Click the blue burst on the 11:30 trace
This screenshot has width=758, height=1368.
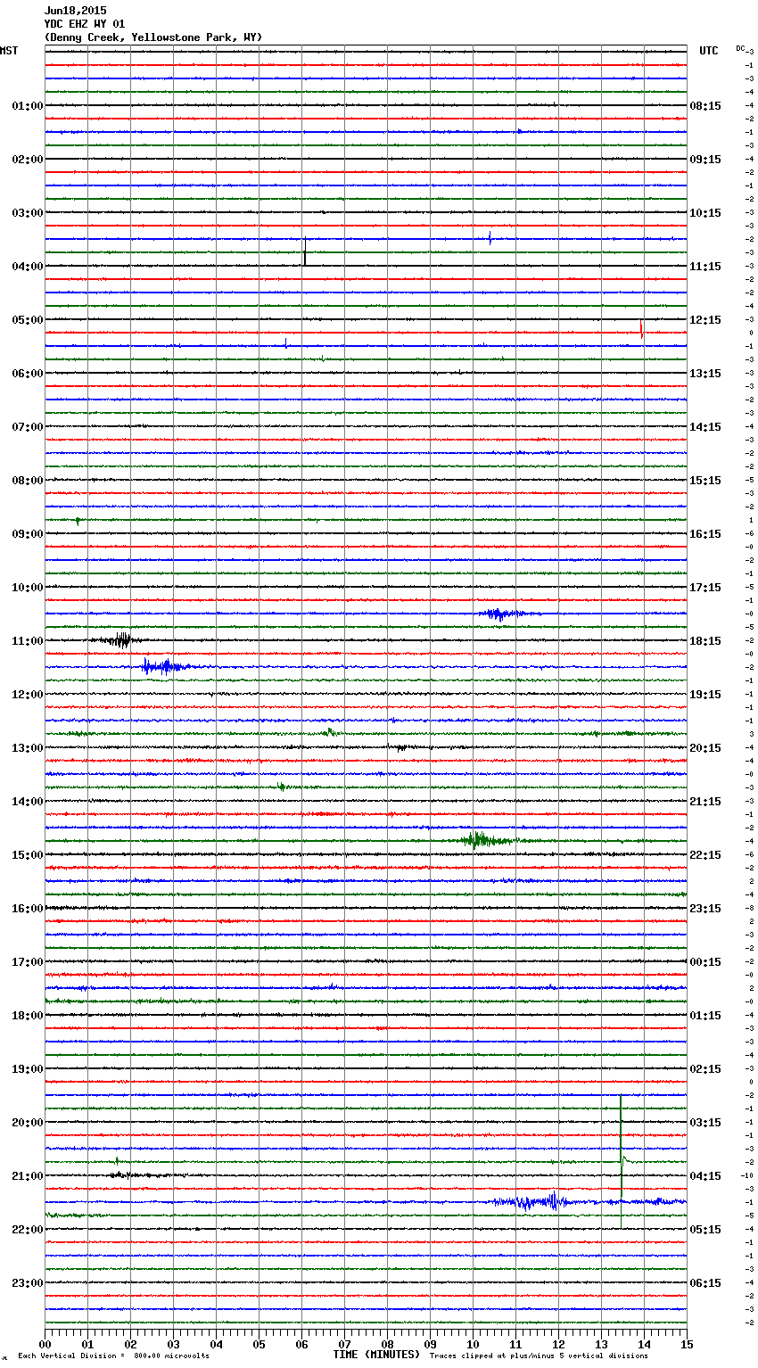pyautogui.click(x=164, y=665)
